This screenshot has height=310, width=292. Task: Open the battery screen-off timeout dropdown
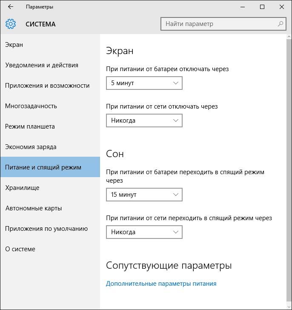[x=144, y=83]
